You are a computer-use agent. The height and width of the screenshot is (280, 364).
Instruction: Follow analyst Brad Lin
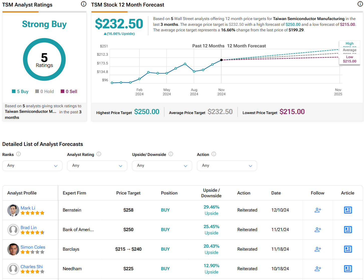[318, 230]
